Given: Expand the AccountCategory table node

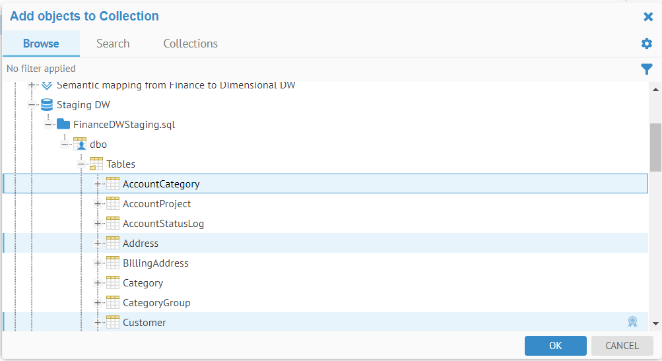Looking at the screenshot, I should click(x=98, y=184).
